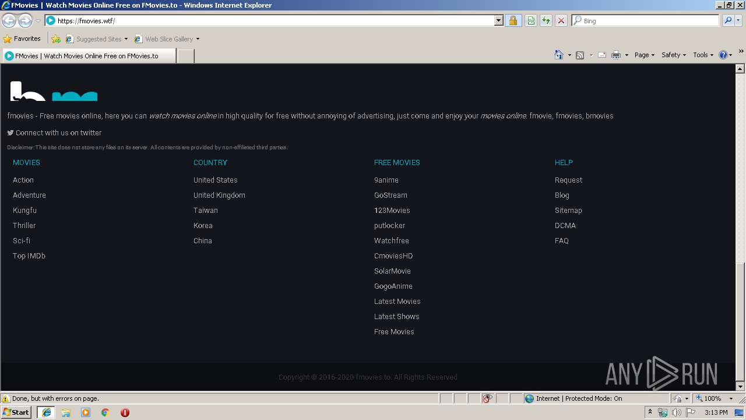Open the Sci-fi movies link
This screenshot has height=420, width=746.
(x=22, y=240)
